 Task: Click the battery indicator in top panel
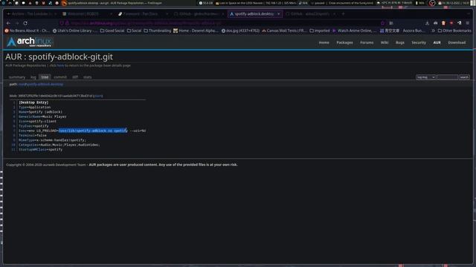420,3
